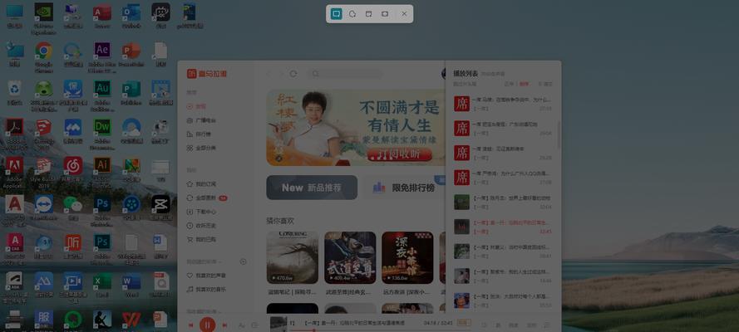Open 我的已购 in Ximalaya sidebar
This screenshot has height=332, width=739.
click(x=202, y=239)
